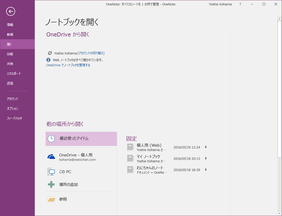Viewport: 282px width, 216px height.
Task: Click the この PC computer icon
Action: (51, 172)
